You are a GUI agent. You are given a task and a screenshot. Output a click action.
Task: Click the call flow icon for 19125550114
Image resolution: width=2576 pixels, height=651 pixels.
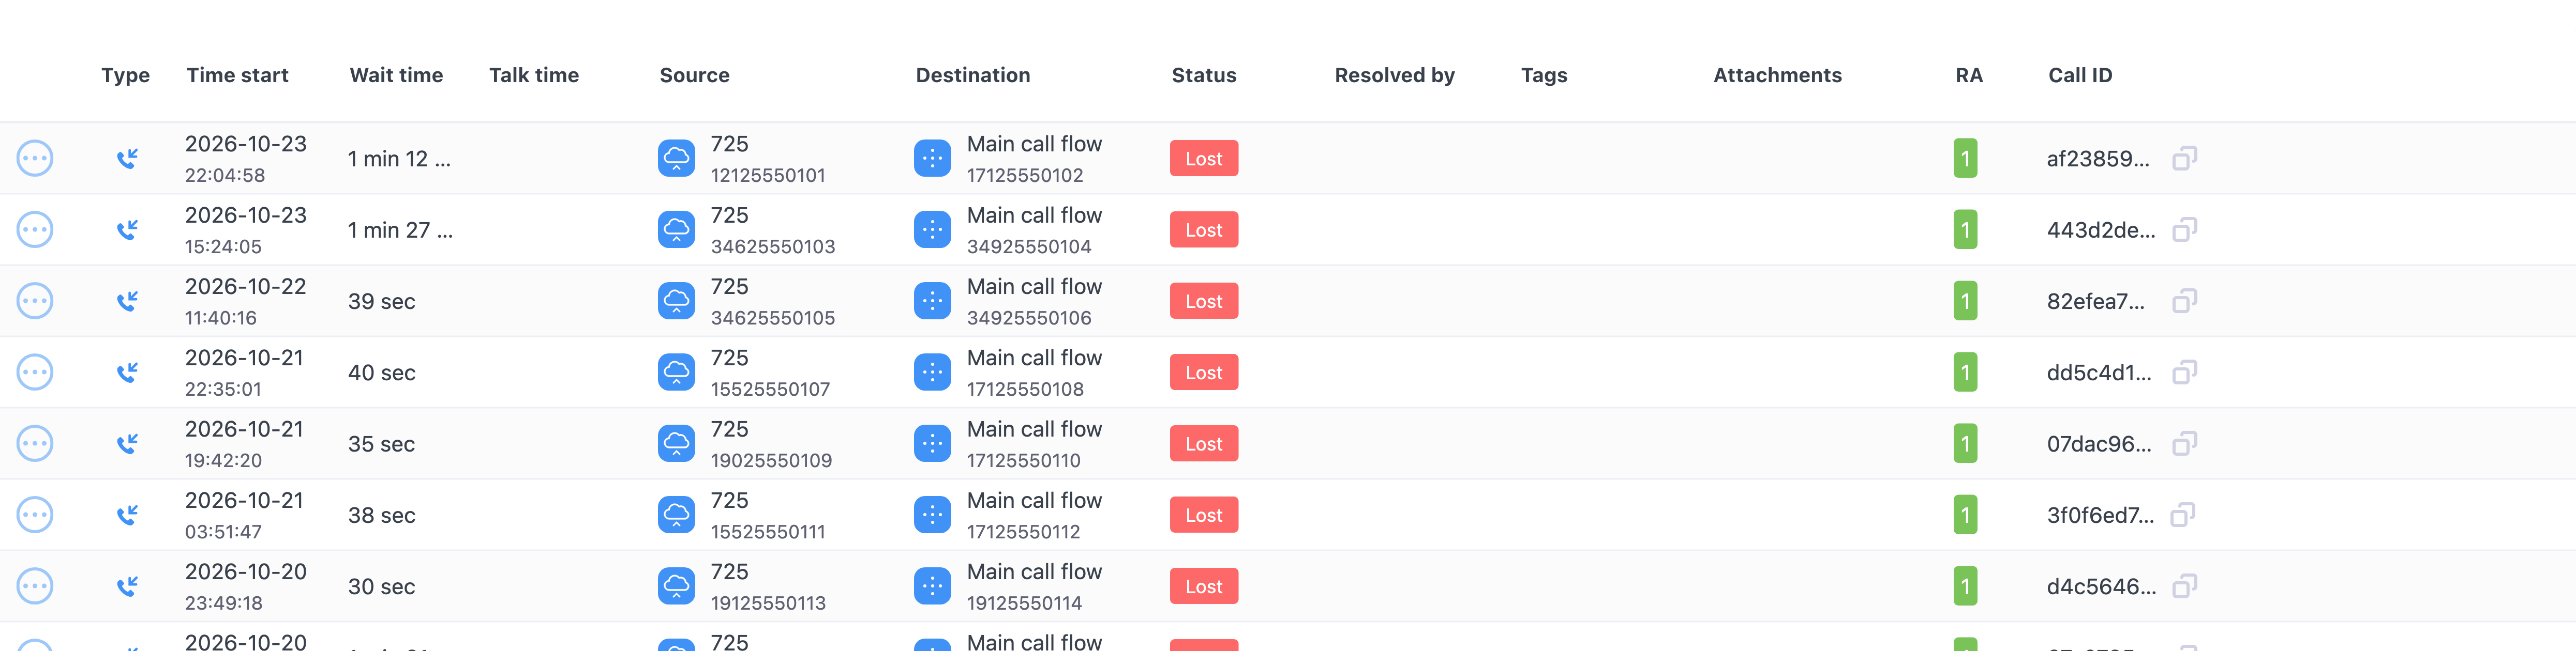(x=932, y=586)
